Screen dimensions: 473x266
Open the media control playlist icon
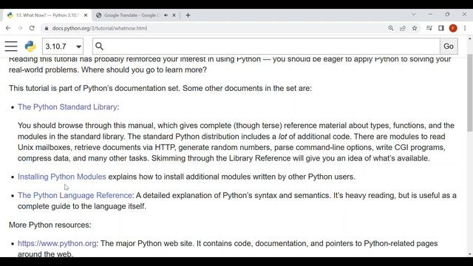click(429, 28)
